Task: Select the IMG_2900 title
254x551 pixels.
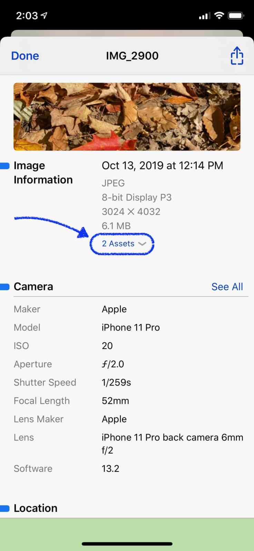Action: (132, 56)
